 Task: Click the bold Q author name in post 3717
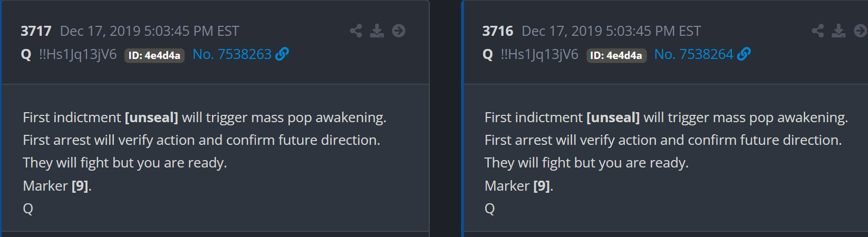click(x=26, y=54)
